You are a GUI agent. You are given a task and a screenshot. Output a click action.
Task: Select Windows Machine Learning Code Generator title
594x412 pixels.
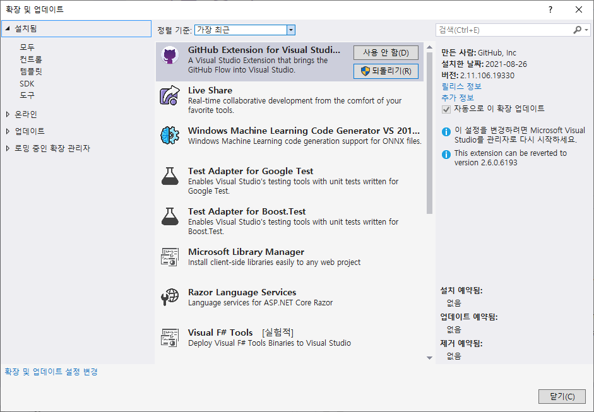click(x=304, y=131)
